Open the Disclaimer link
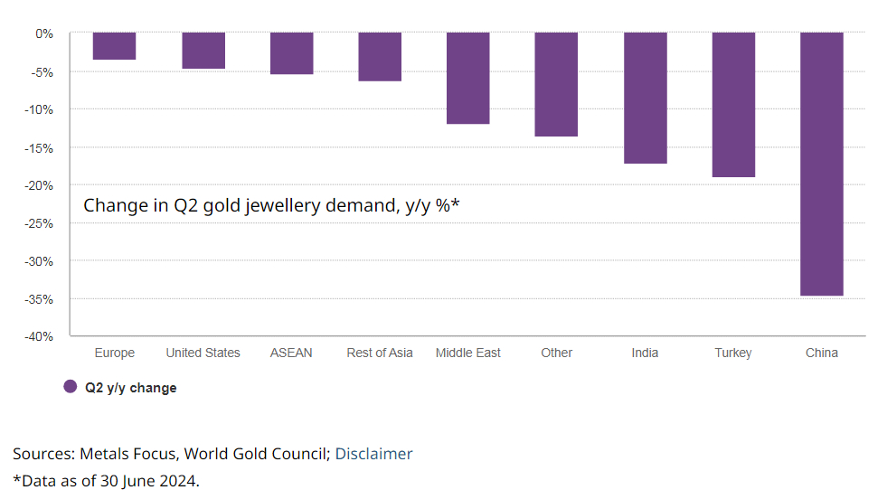The width and height of the screenshot is (887, 490). pos(373,454)
